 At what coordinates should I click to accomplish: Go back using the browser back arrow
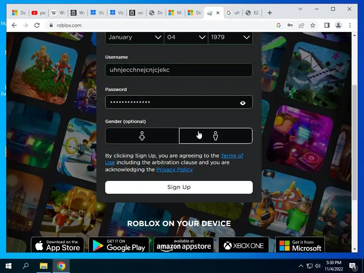14,25
